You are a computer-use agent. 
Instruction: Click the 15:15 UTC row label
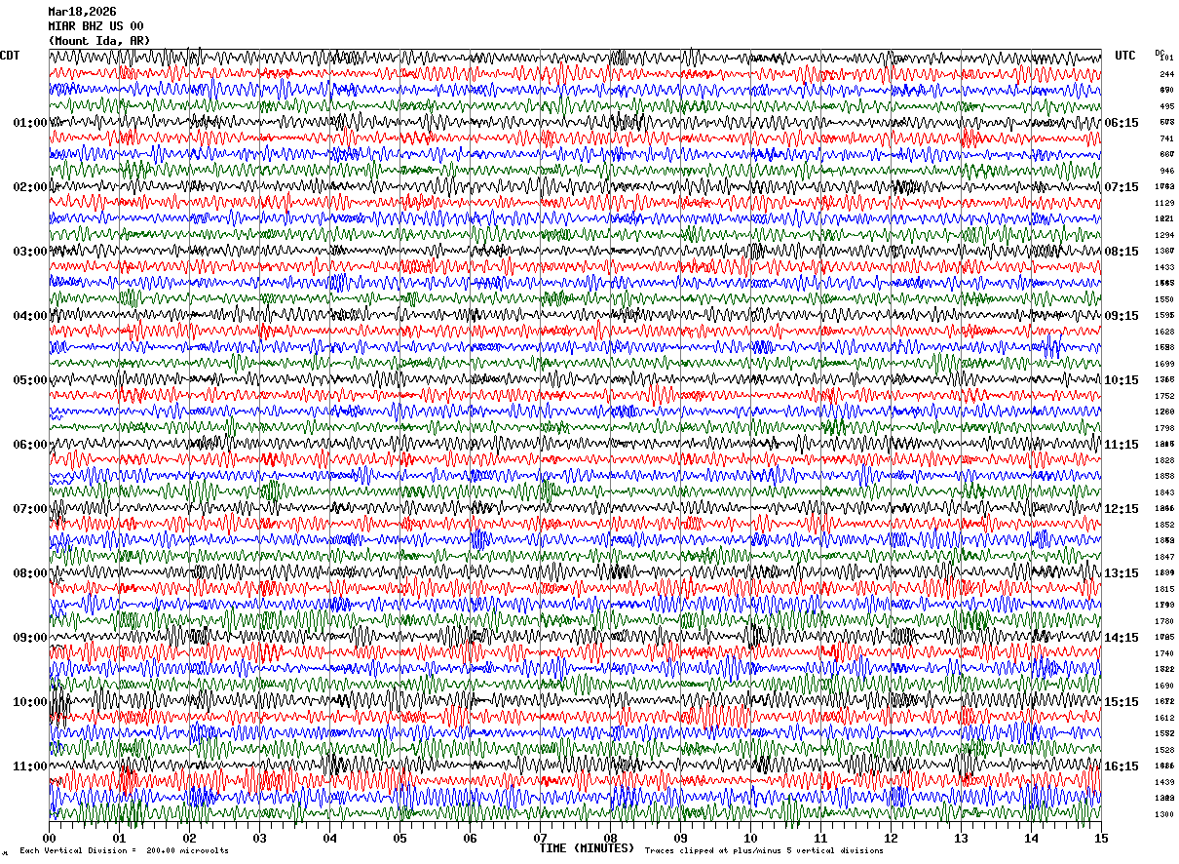tap(1122, 702)
